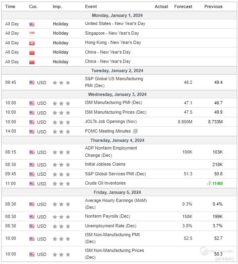This screenshot has width=238, height=264.
Task: Open the ISM Non-Manufacturing PMI (Dec) event
Action: (112, 238)
